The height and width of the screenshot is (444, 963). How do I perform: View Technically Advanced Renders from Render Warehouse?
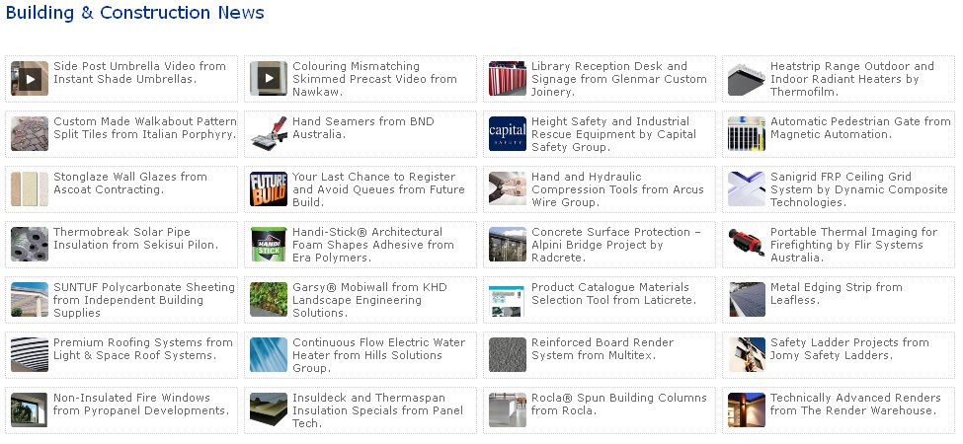pos(855,404)
